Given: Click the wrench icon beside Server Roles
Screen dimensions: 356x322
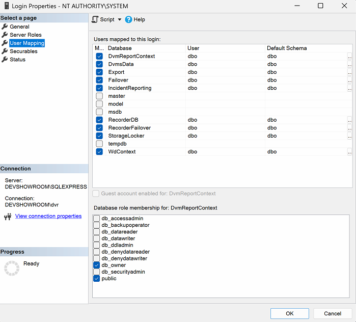Looking at the screenshot, I should point(5,35).
